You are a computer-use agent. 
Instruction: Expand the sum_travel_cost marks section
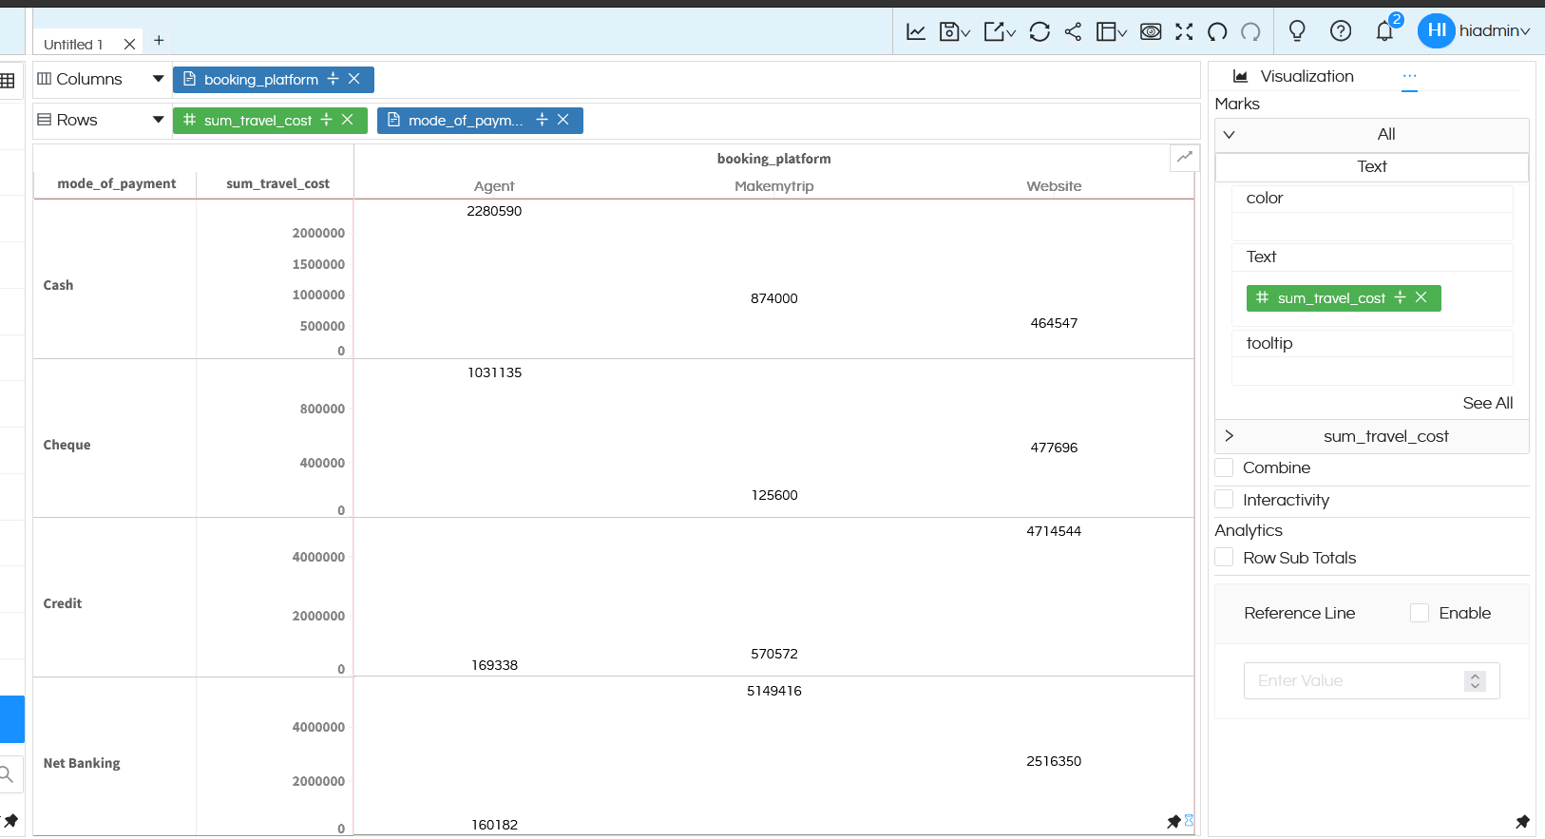(1229, 436)
